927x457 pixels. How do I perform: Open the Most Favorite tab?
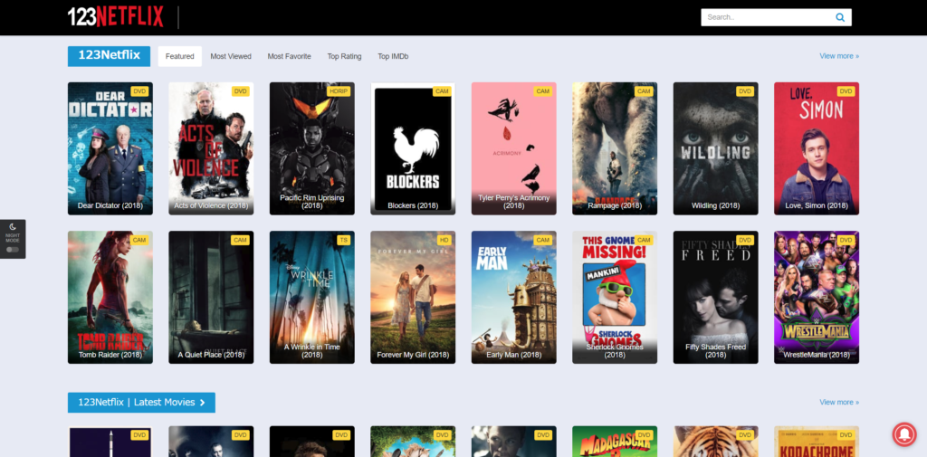coord(289,56)
